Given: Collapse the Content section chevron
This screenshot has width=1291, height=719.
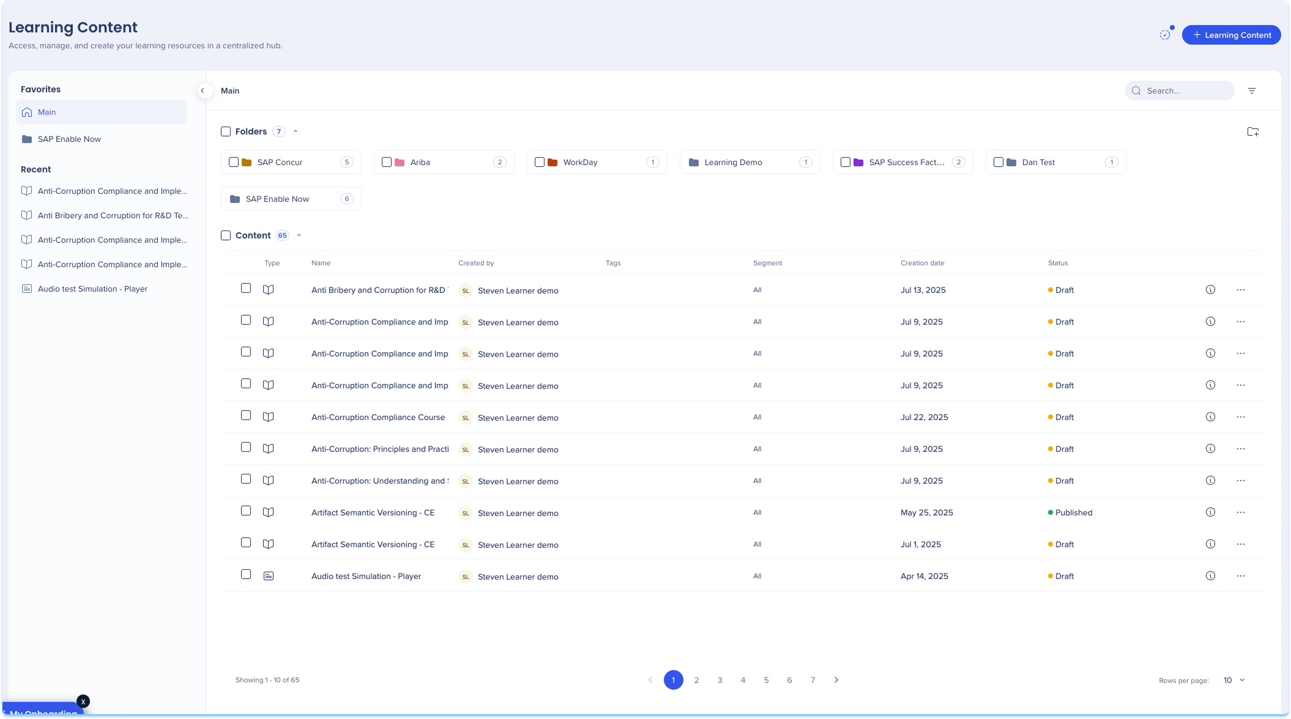Looking at the screenshot, I should 299,235.
